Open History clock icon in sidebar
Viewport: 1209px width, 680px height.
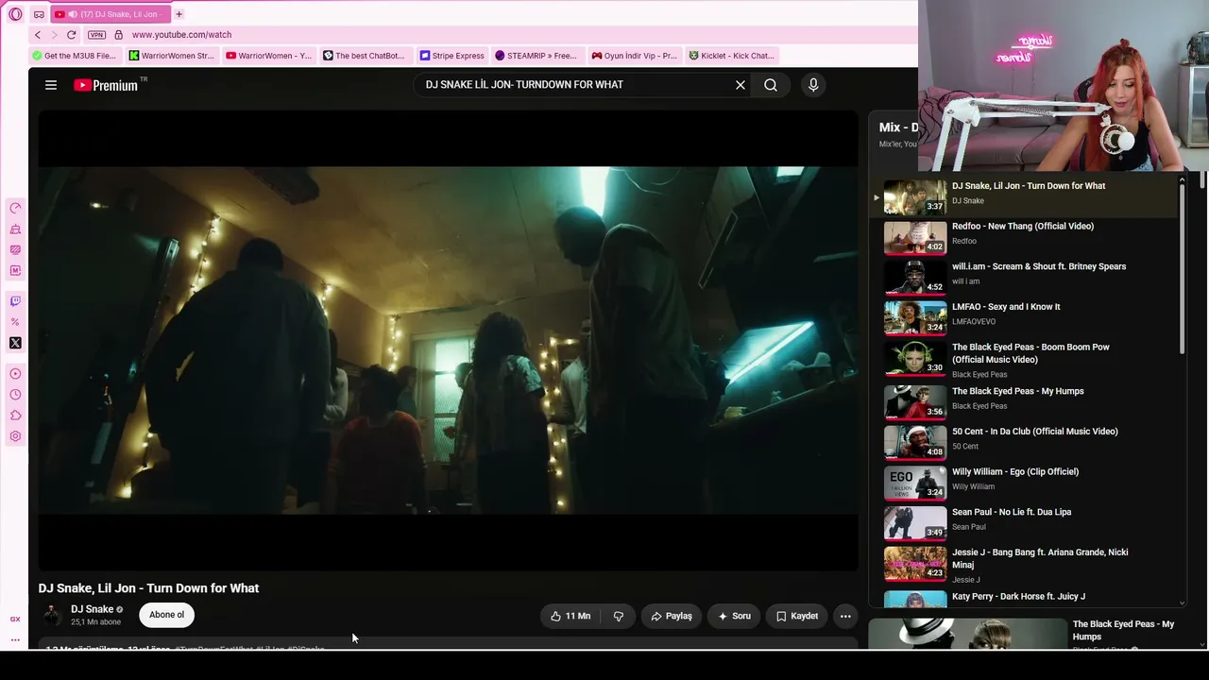(x=15, y=395)
